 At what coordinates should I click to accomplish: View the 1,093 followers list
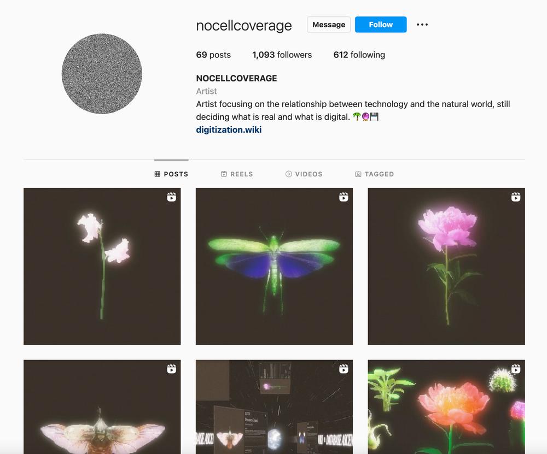point(282,55)
